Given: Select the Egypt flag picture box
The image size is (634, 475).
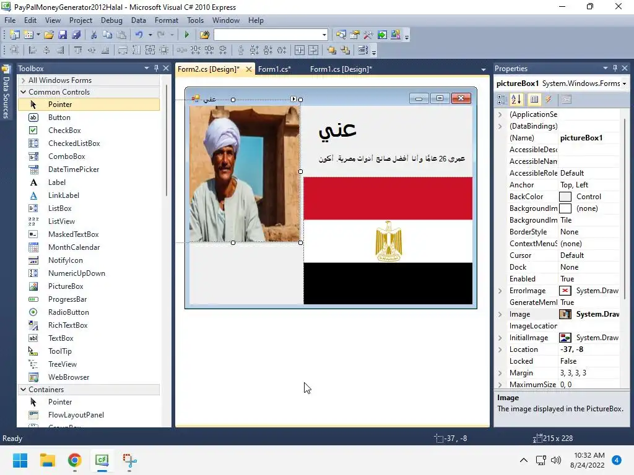Looking at the screenshot, I should click(388, 241).
